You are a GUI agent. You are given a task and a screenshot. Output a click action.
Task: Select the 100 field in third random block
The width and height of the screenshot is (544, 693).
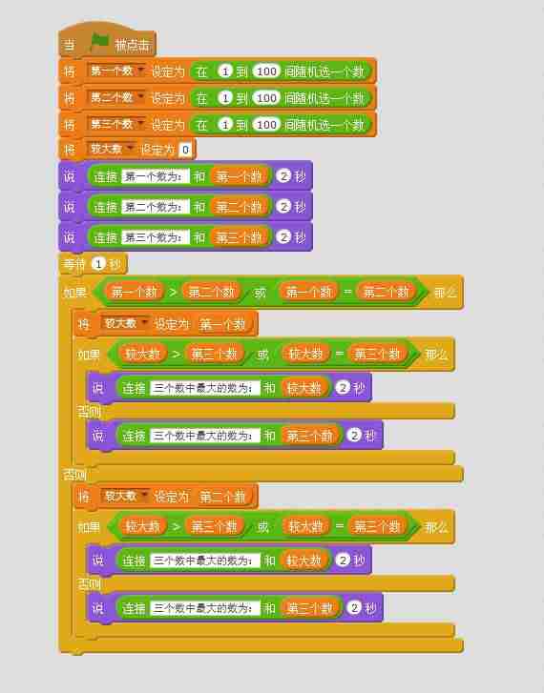click(x=266, y=125)
